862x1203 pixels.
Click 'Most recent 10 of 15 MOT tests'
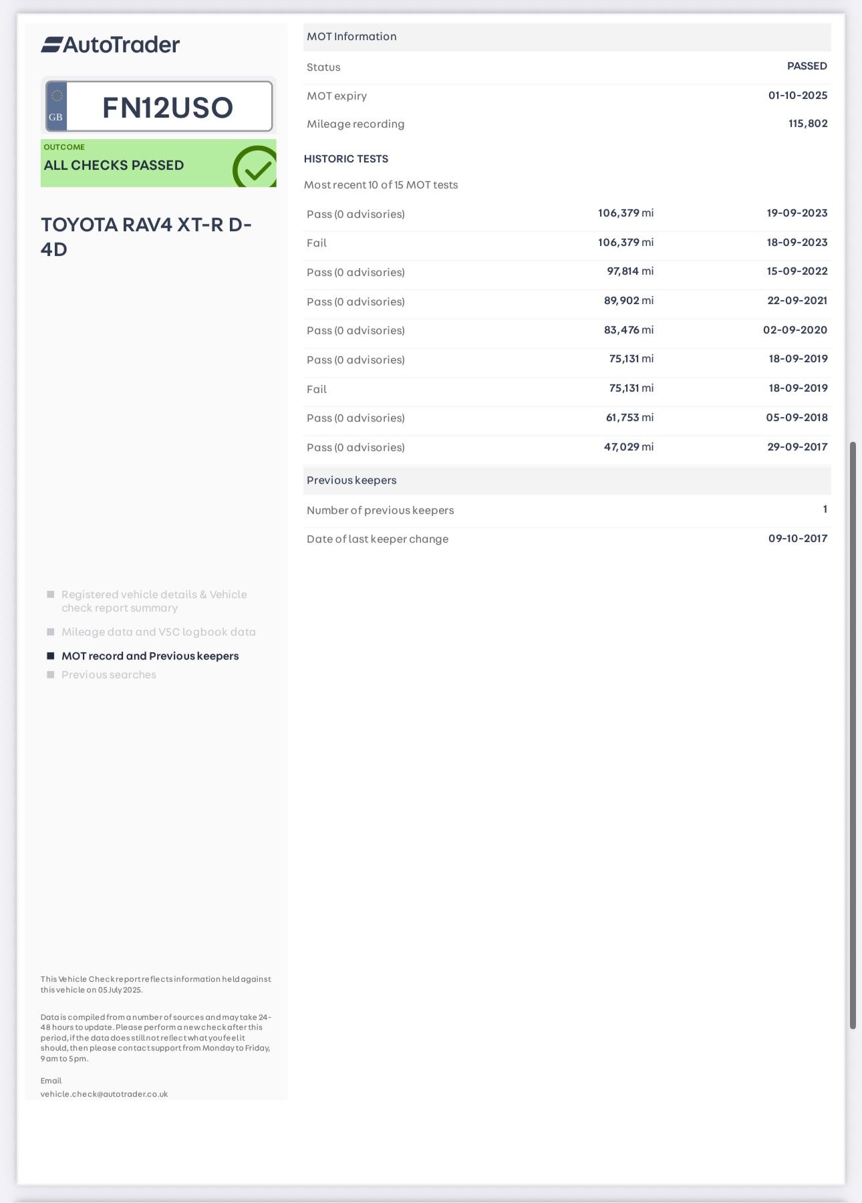[x=381, y=184]
